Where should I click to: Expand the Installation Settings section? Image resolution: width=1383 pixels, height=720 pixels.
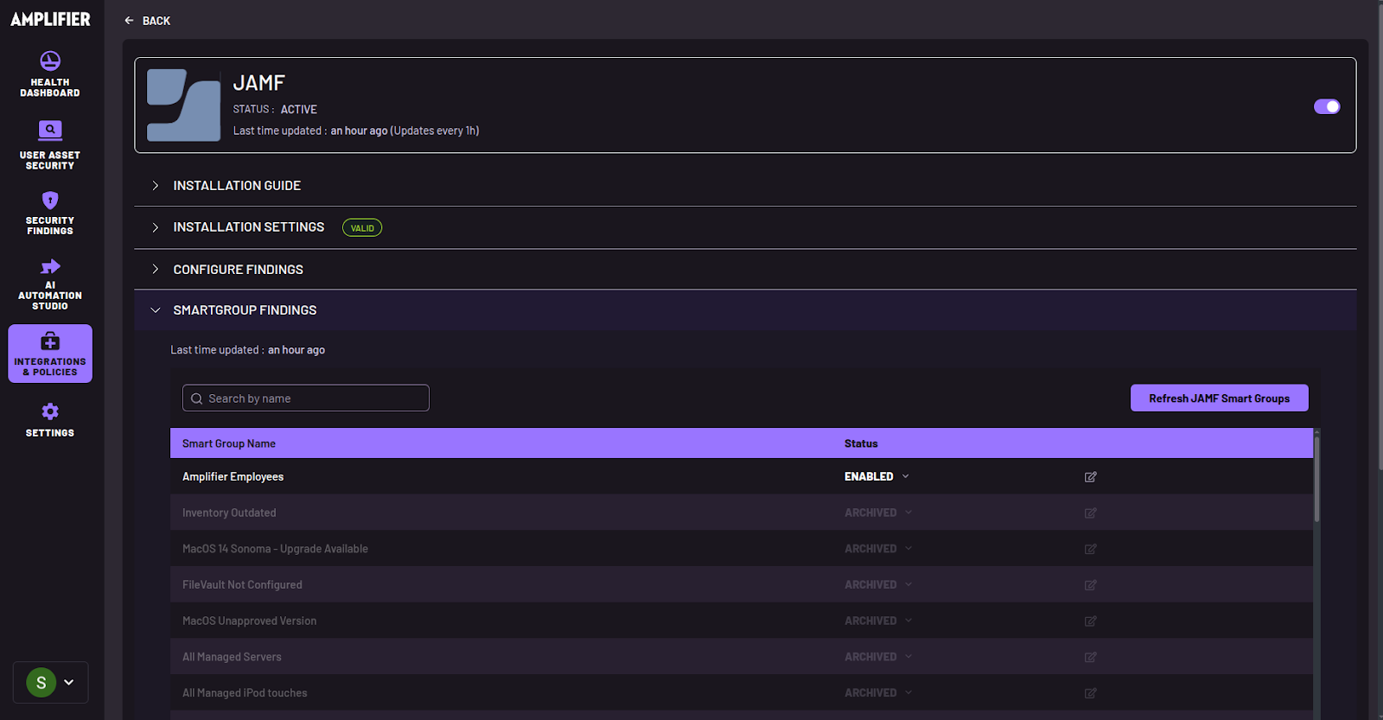click(x=745, y=227)
